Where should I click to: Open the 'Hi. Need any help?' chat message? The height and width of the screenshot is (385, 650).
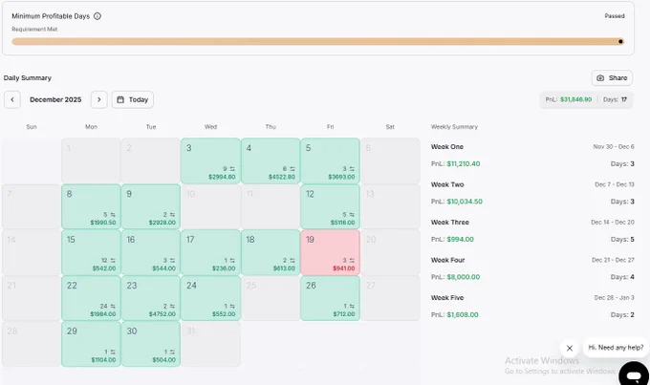pyautogui.click(x=616, y=348)
